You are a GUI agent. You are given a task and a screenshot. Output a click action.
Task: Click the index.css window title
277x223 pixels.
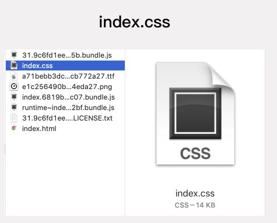135,22
